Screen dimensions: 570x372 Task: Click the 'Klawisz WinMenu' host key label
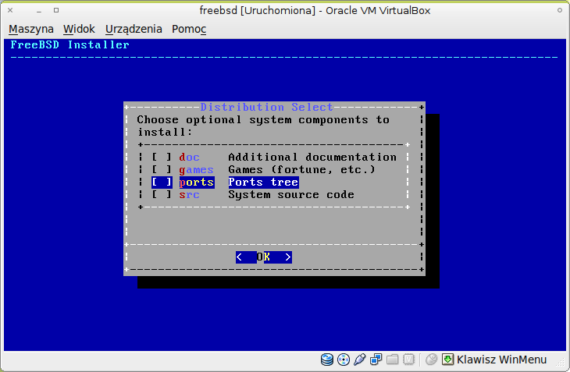tap(501, 360)
